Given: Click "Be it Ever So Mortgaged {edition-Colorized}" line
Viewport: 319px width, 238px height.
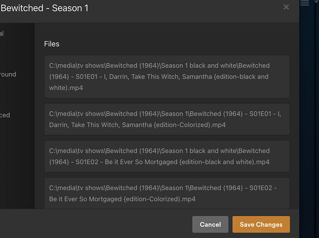Looking at the screenshot, I should (x=123, y=199).
